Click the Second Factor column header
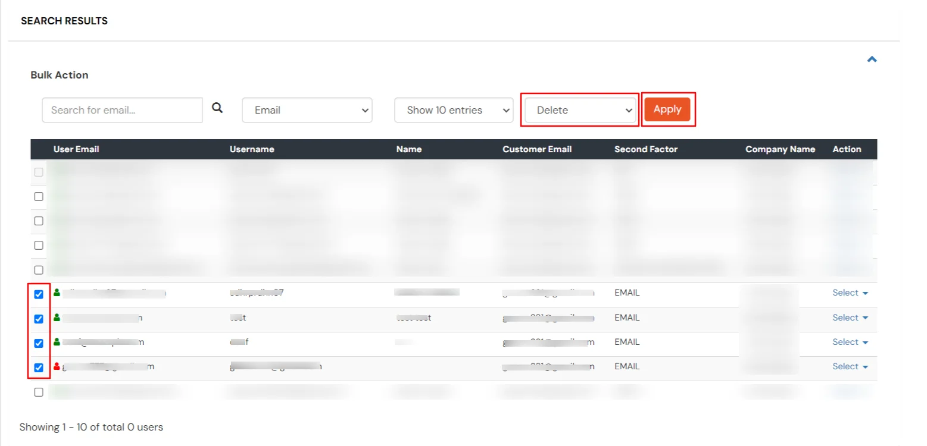927x446 pixels. pos(645,149)
